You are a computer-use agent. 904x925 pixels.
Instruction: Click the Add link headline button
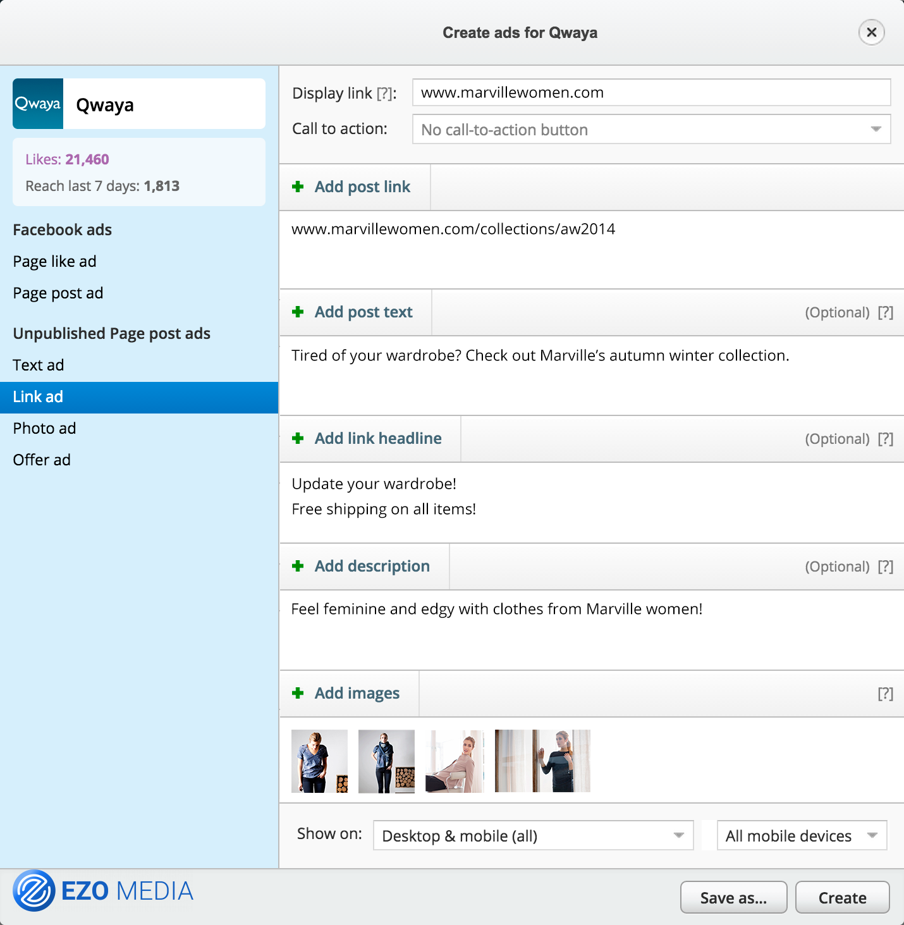pos(370,439)
